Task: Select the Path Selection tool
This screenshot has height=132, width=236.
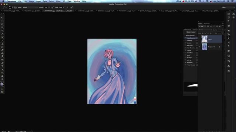Action: tap(2, 69)
